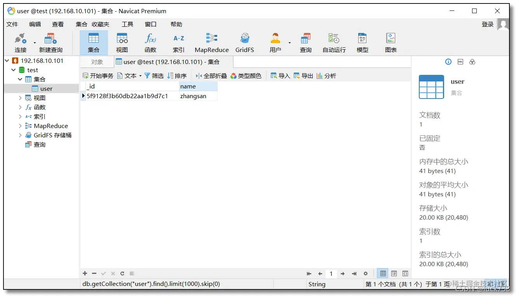Open the Connection (连接) dropdown arrow
Viewport: 516px width, 296px height.
click(35, 43)
